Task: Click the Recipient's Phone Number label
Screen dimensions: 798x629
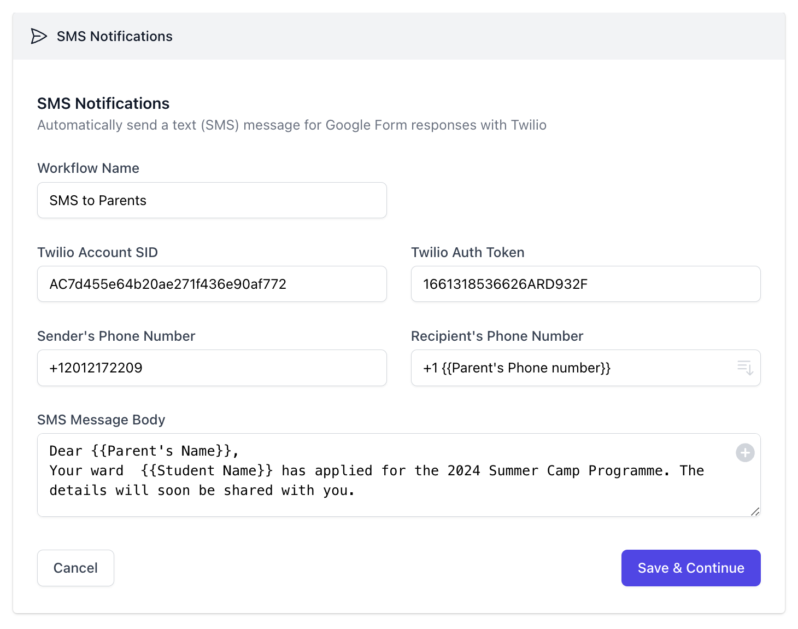Action: (497, 336)
